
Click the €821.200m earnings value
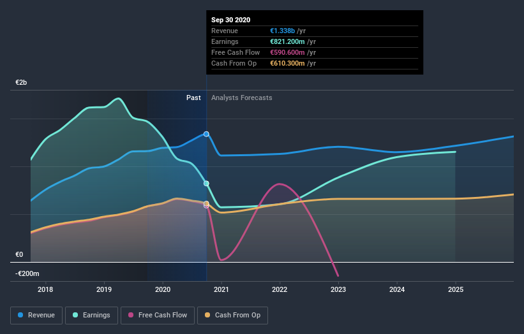(x=287, y=41)
